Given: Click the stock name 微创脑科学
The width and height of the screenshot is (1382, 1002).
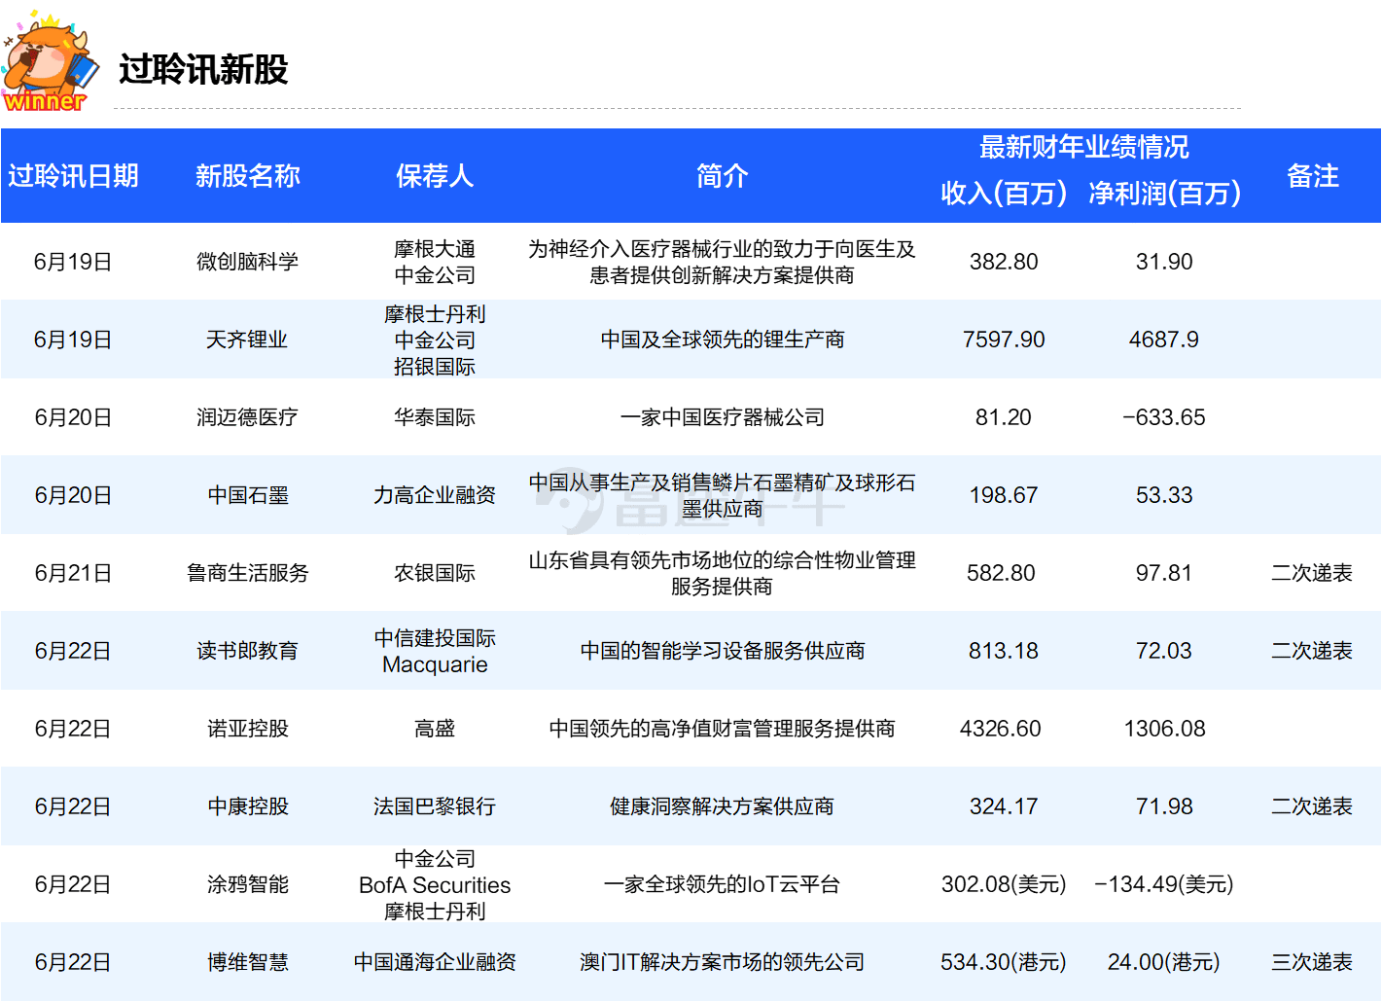Looking at the screenshot, I should click(x=247, y=262).
